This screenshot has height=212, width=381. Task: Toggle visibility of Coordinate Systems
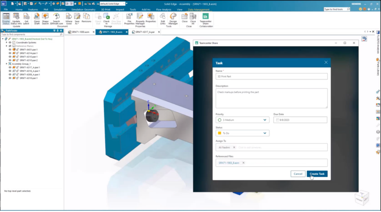(10, 42)
